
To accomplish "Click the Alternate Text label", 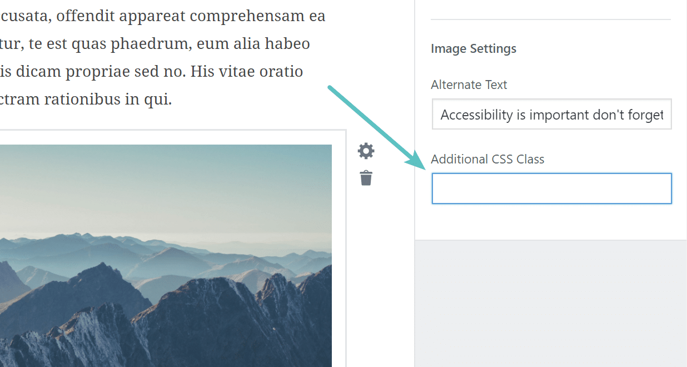I will click(x=469, y=85).
